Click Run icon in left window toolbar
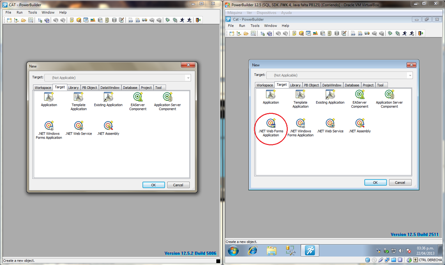This screenshot has width=445, height=265. [x=182, y=20]
